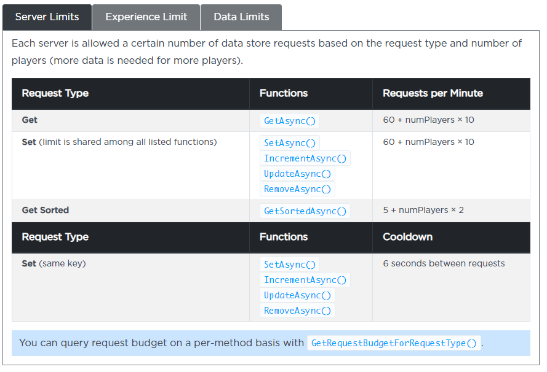Click '60 + numPlayers × 10' in shared Set row
547x372 pixels.
coord(428,142)
